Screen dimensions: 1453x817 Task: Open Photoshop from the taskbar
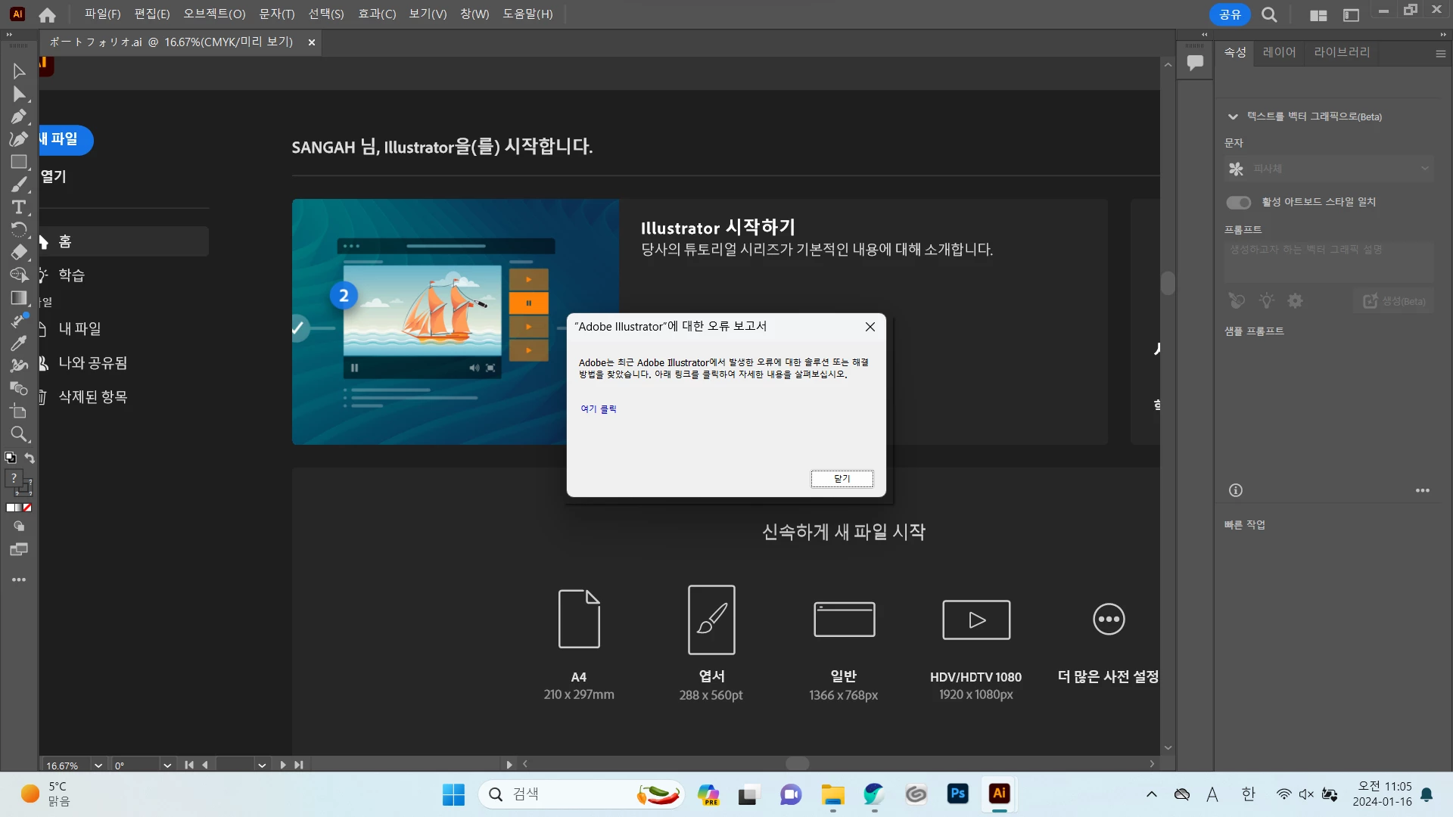pos(957,794)
